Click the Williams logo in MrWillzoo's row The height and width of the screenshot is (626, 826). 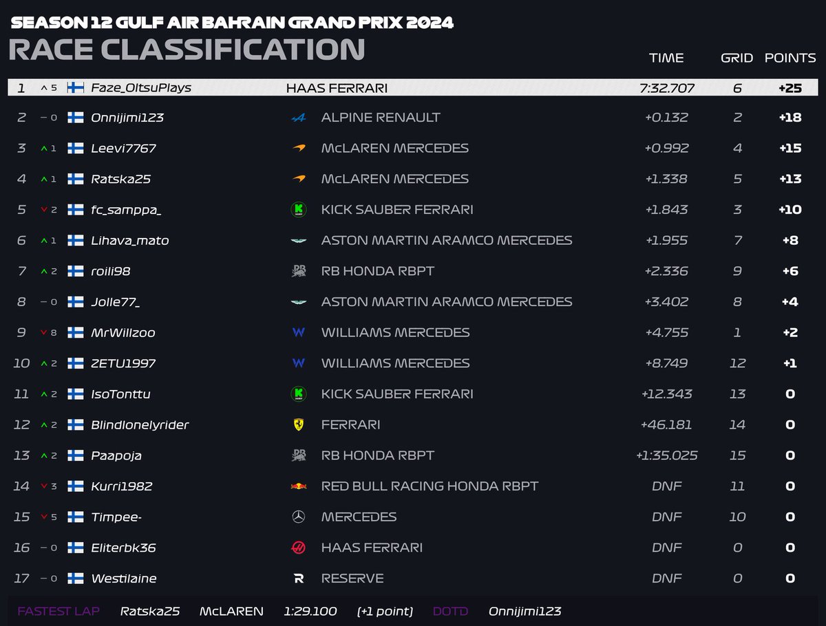[x=297, y=333]
